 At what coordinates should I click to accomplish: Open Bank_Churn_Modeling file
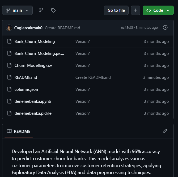click(x=35, y=42)
